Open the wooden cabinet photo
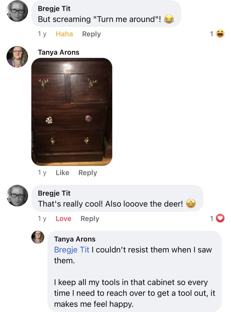The image size is (231, 312). pyautogui.click(x=72, y=112)
